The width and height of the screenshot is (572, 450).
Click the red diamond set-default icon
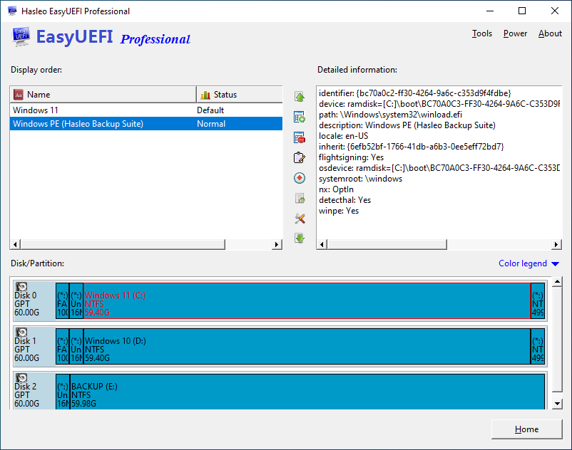pyautogui.click(x=300, y=178)
